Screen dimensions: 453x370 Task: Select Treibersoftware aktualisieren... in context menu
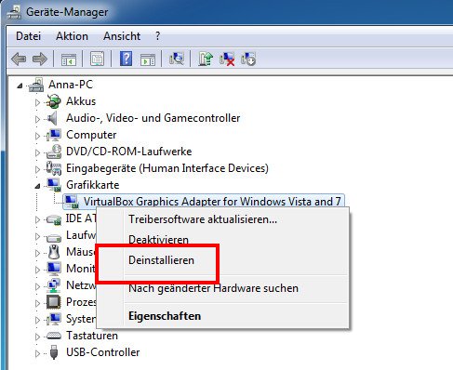(x=203, y=219)
